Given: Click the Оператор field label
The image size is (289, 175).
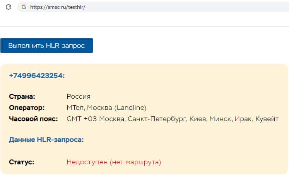Looking at the screenshot, I should coord(27,108).
